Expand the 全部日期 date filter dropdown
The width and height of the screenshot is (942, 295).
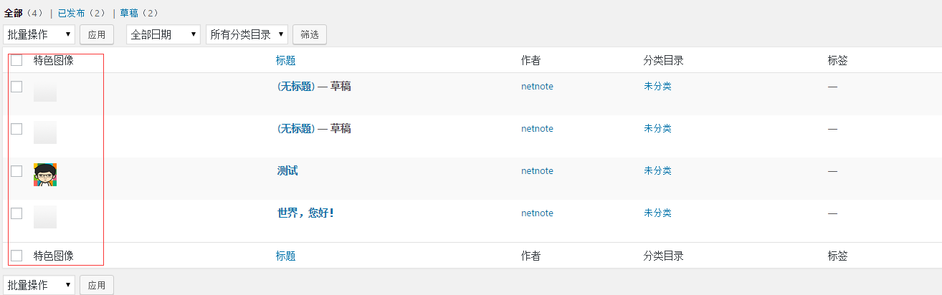point(163,34)
